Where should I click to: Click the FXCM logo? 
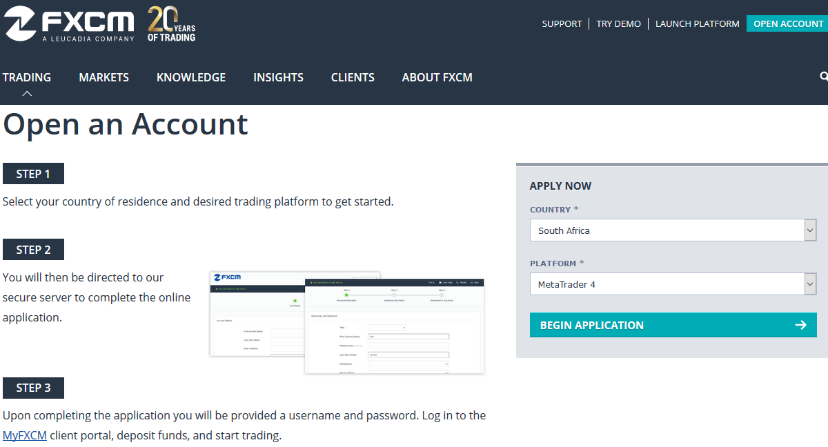point(69,24)
